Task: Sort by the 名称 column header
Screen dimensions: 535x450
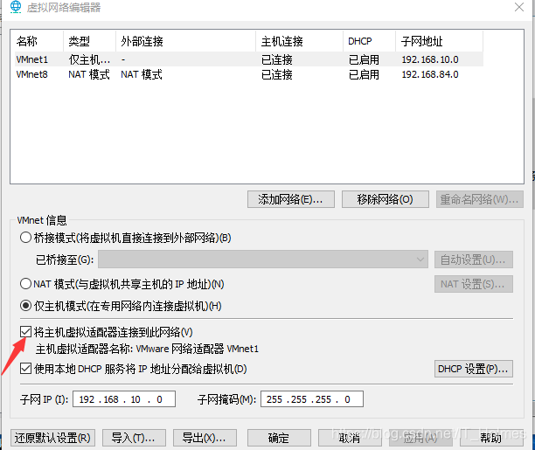Action: (x=37, y=41)
